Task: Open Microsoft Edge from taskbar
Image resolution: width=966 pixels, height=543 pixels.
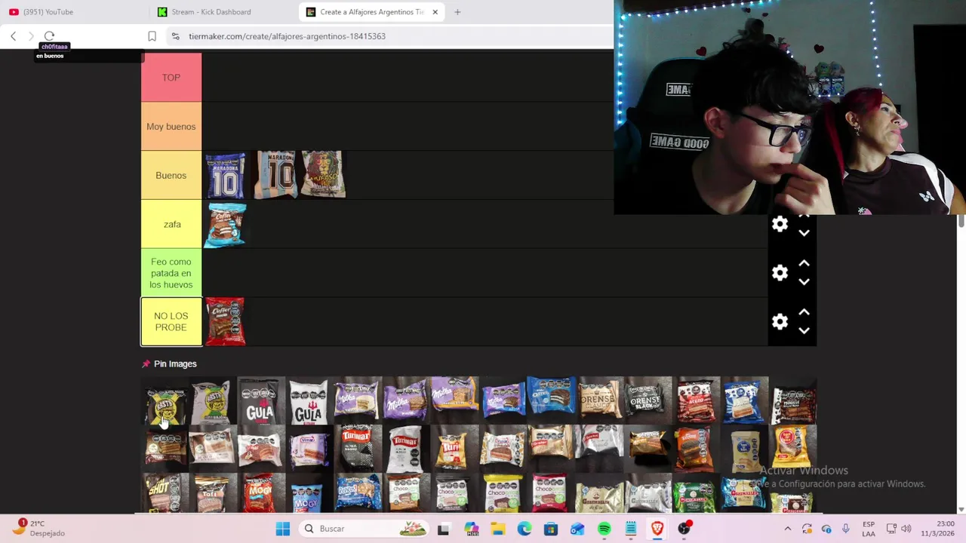Action: point(524,529)
